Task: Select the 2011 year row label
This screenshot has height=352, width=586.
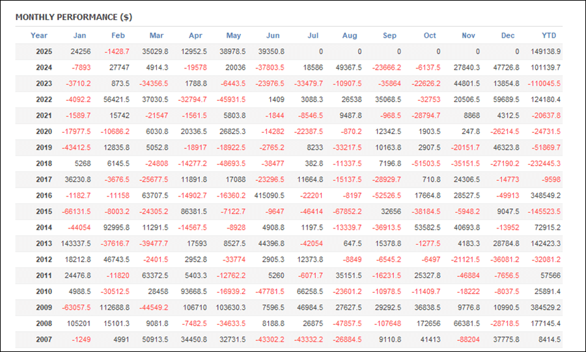Action: pyautogui.click(x=44, y=275)
